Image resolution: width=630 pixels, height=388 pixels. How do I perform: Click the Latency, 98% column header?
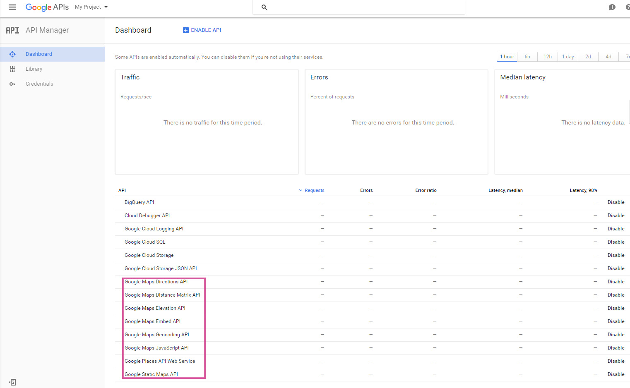point(583,190)
